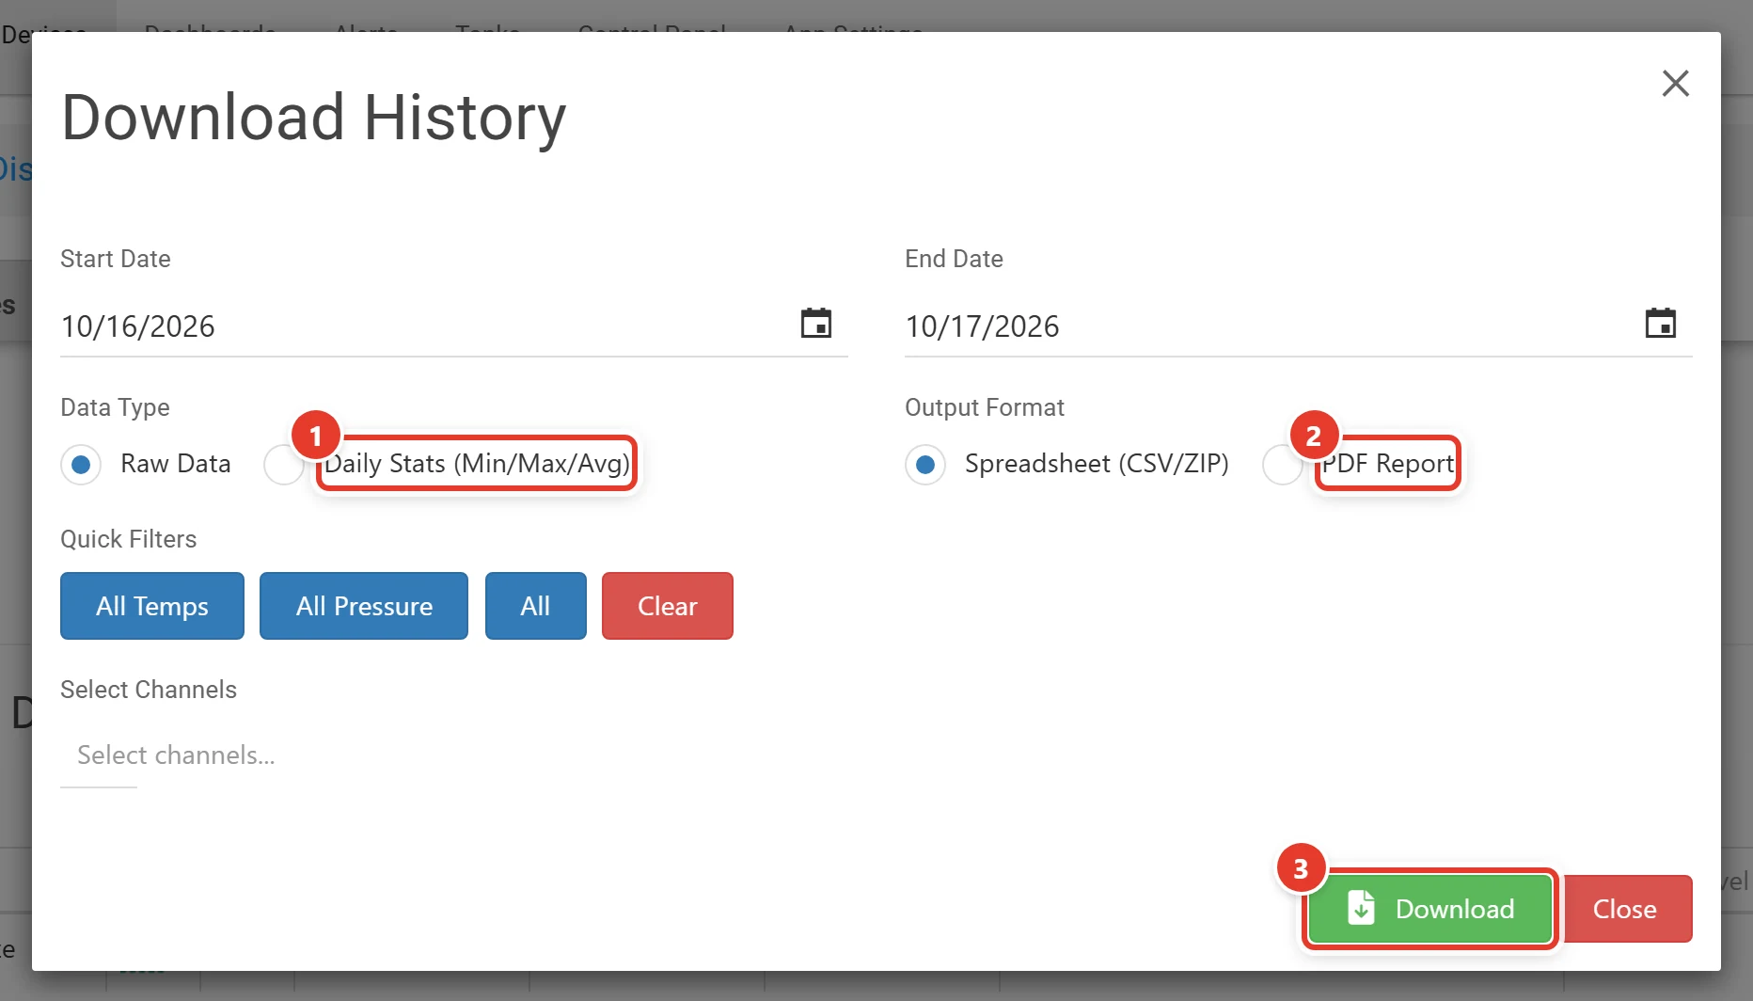The image size is (1753, 1001).
Task: Open the End Date calendar picker icon
Action: pyautogui.click(x=1660, y=324)
